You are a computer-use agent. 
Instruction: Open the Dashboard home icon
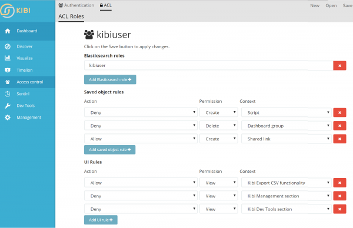pyautogui.click(x=8, y=31)
